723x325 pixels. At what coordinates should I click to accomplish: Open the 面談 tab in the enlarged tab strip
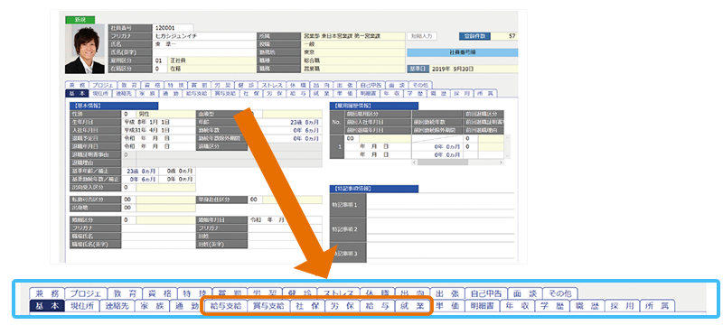pyautogui.click(x=525, y=293)
